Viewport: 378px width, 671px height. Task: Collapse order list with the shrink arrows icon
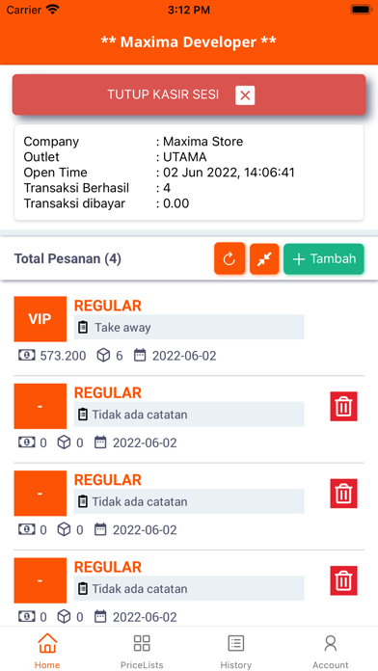264,258
